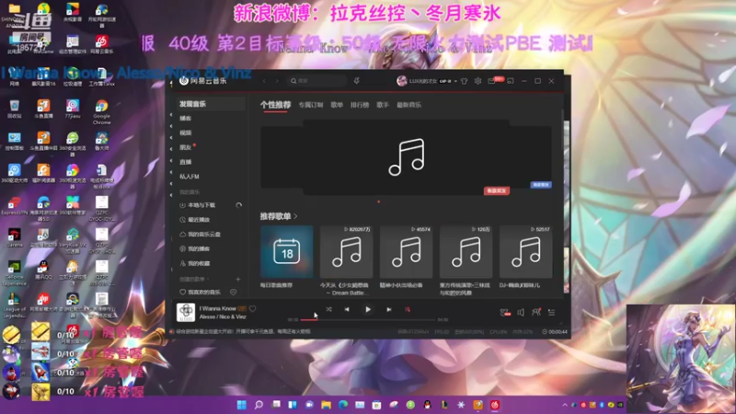Open the ExpressVPN desktop shortcut
This screenshot has width=736, height=414.
click(14, 205)
